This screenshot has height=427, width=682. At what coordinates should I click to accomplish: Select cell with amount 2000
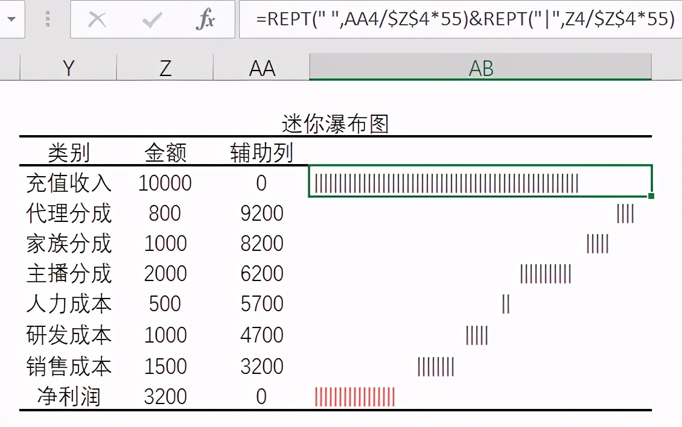pos(165,273)
